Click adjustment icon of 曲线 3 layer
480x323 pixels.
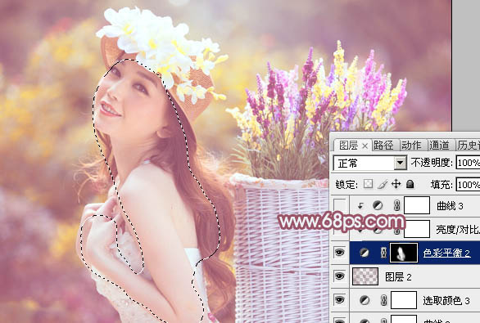(378, 205)
